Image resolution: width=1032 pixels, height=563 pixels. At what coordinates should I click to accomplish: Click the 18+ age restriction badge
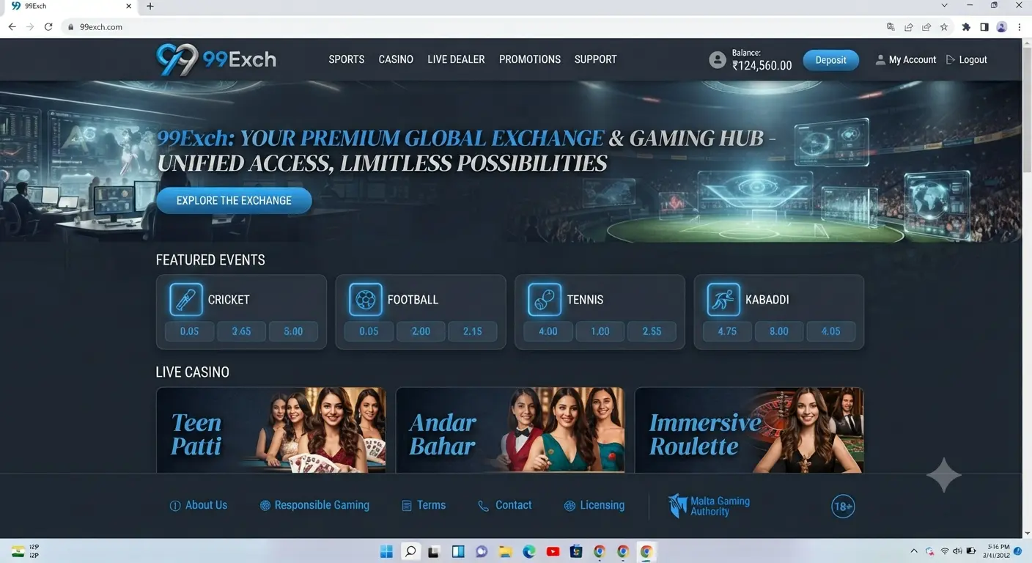click(843, 506)
